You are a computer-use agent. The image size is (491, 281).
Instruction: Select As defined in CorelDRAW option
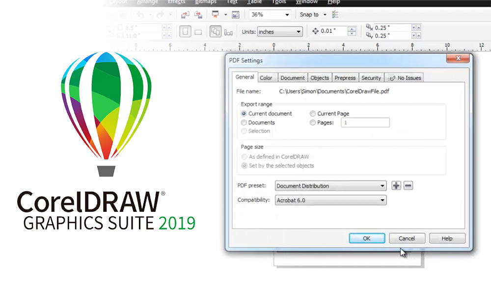(244, 156)
